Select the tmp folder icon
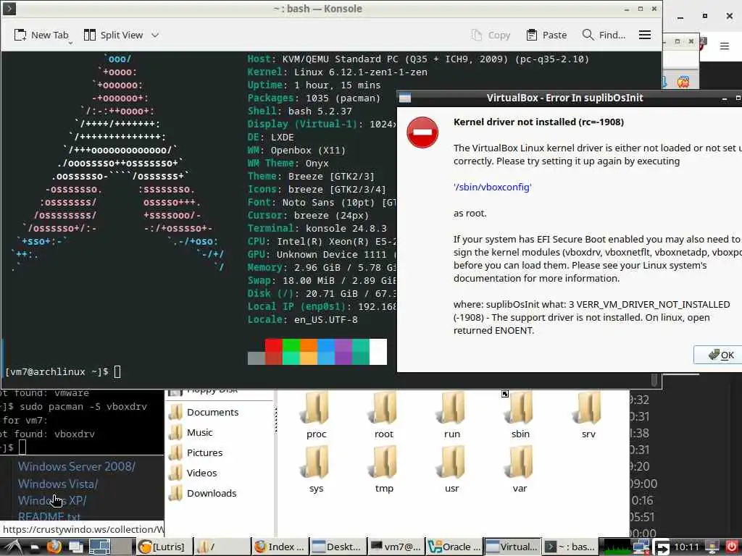The width and height of the screenshot is (742, 556). [x=384, y=463]
